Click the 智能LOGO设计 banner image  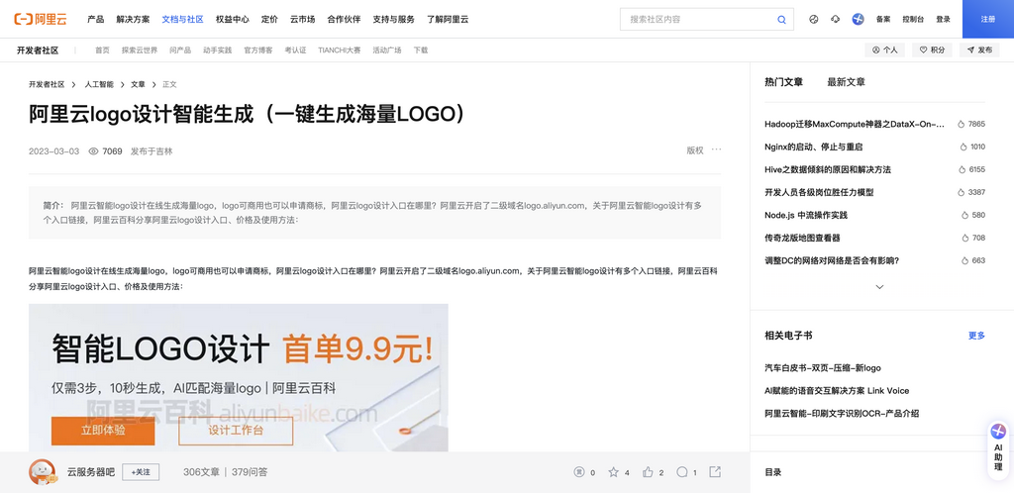238,377
